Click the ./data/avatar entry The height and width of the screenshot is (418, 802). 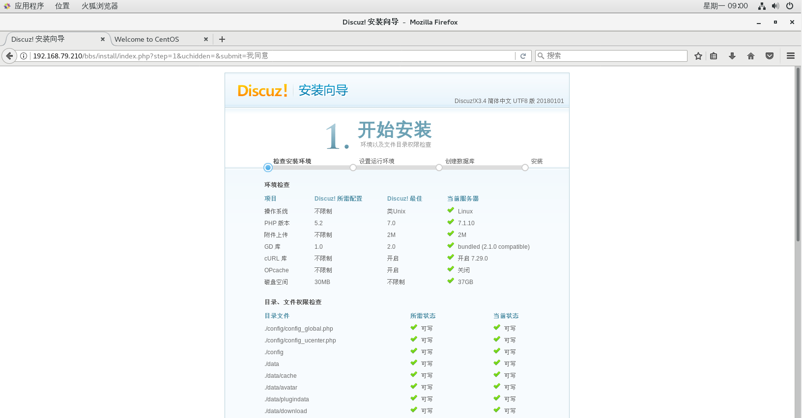[x=281, y=388]
